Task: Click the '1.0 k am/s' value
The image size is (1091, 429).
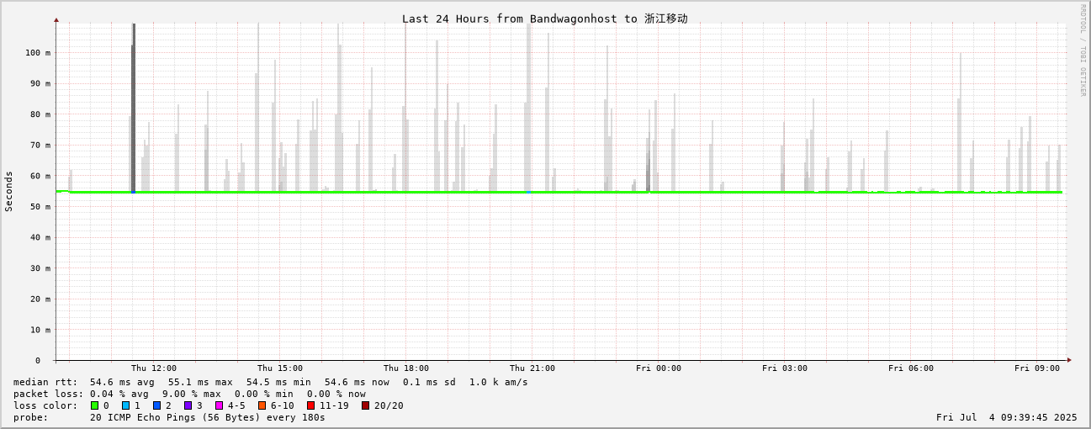Action: click(x=499, y=382)
